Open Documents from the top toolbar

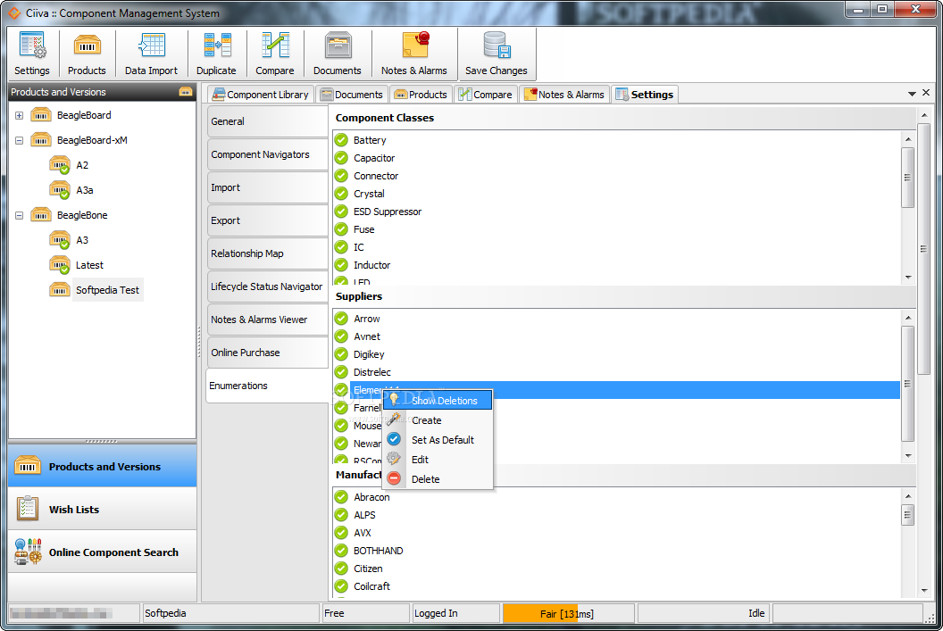pos(338,46)
